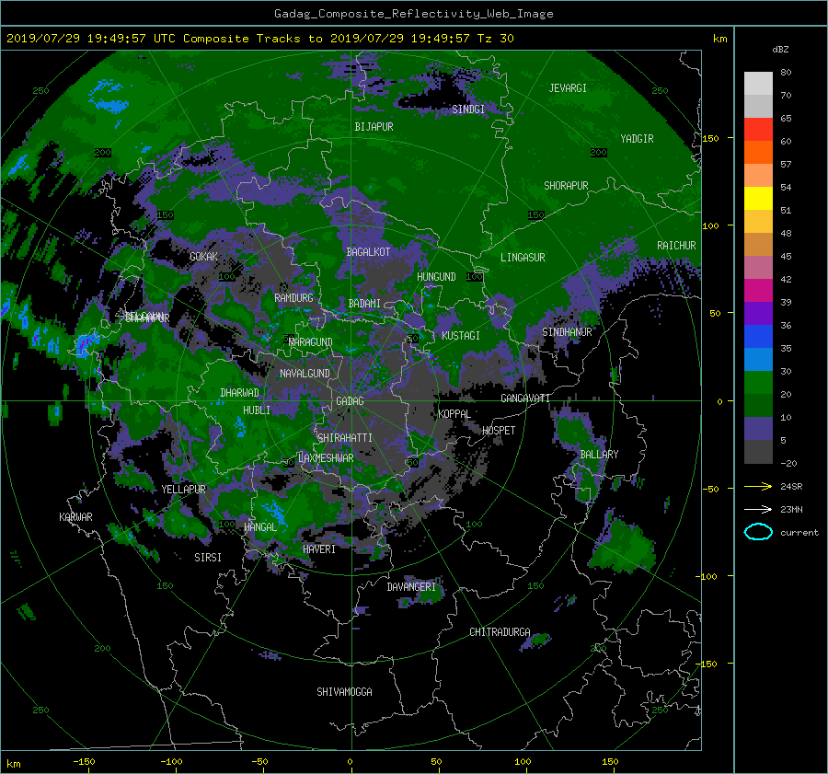
Task: Click the NARAGUND city label
Action: pyautogui.click(x=311, y=342)
